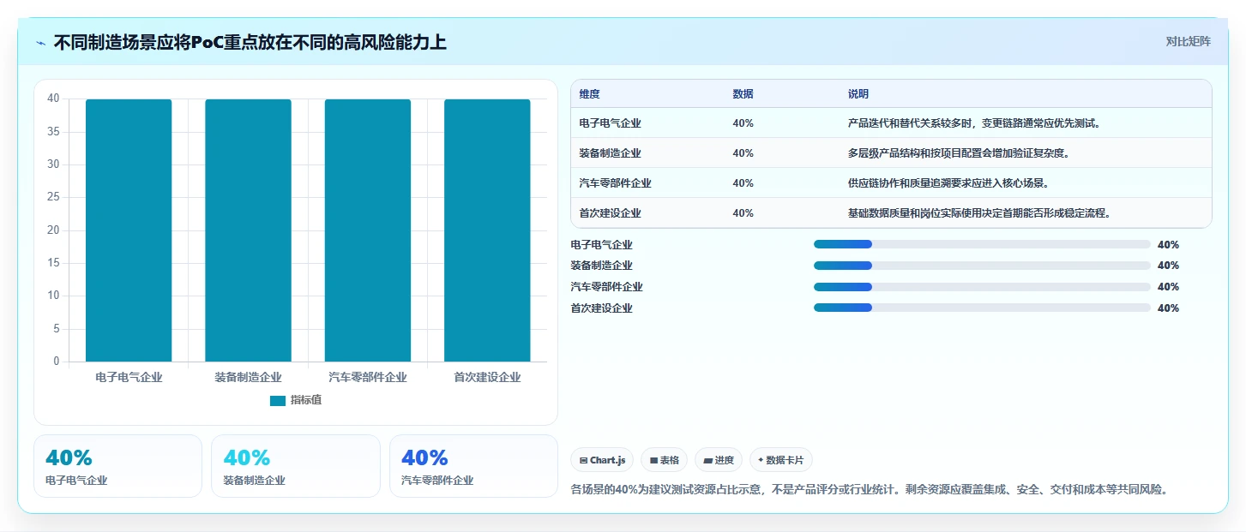The width and height of the screenshot is (1246, 532).
Task: Click description starting 基础数据质量和岗位实际使用
Action: (979, 213)
